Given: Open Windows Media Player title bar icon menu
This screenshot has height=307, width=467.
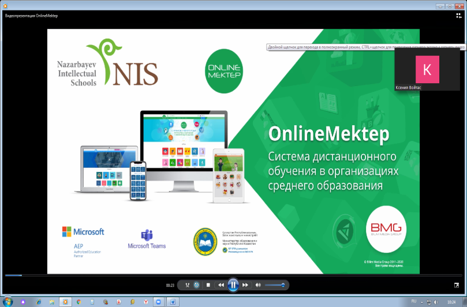Looking at the screenshot, I should 5,5.
